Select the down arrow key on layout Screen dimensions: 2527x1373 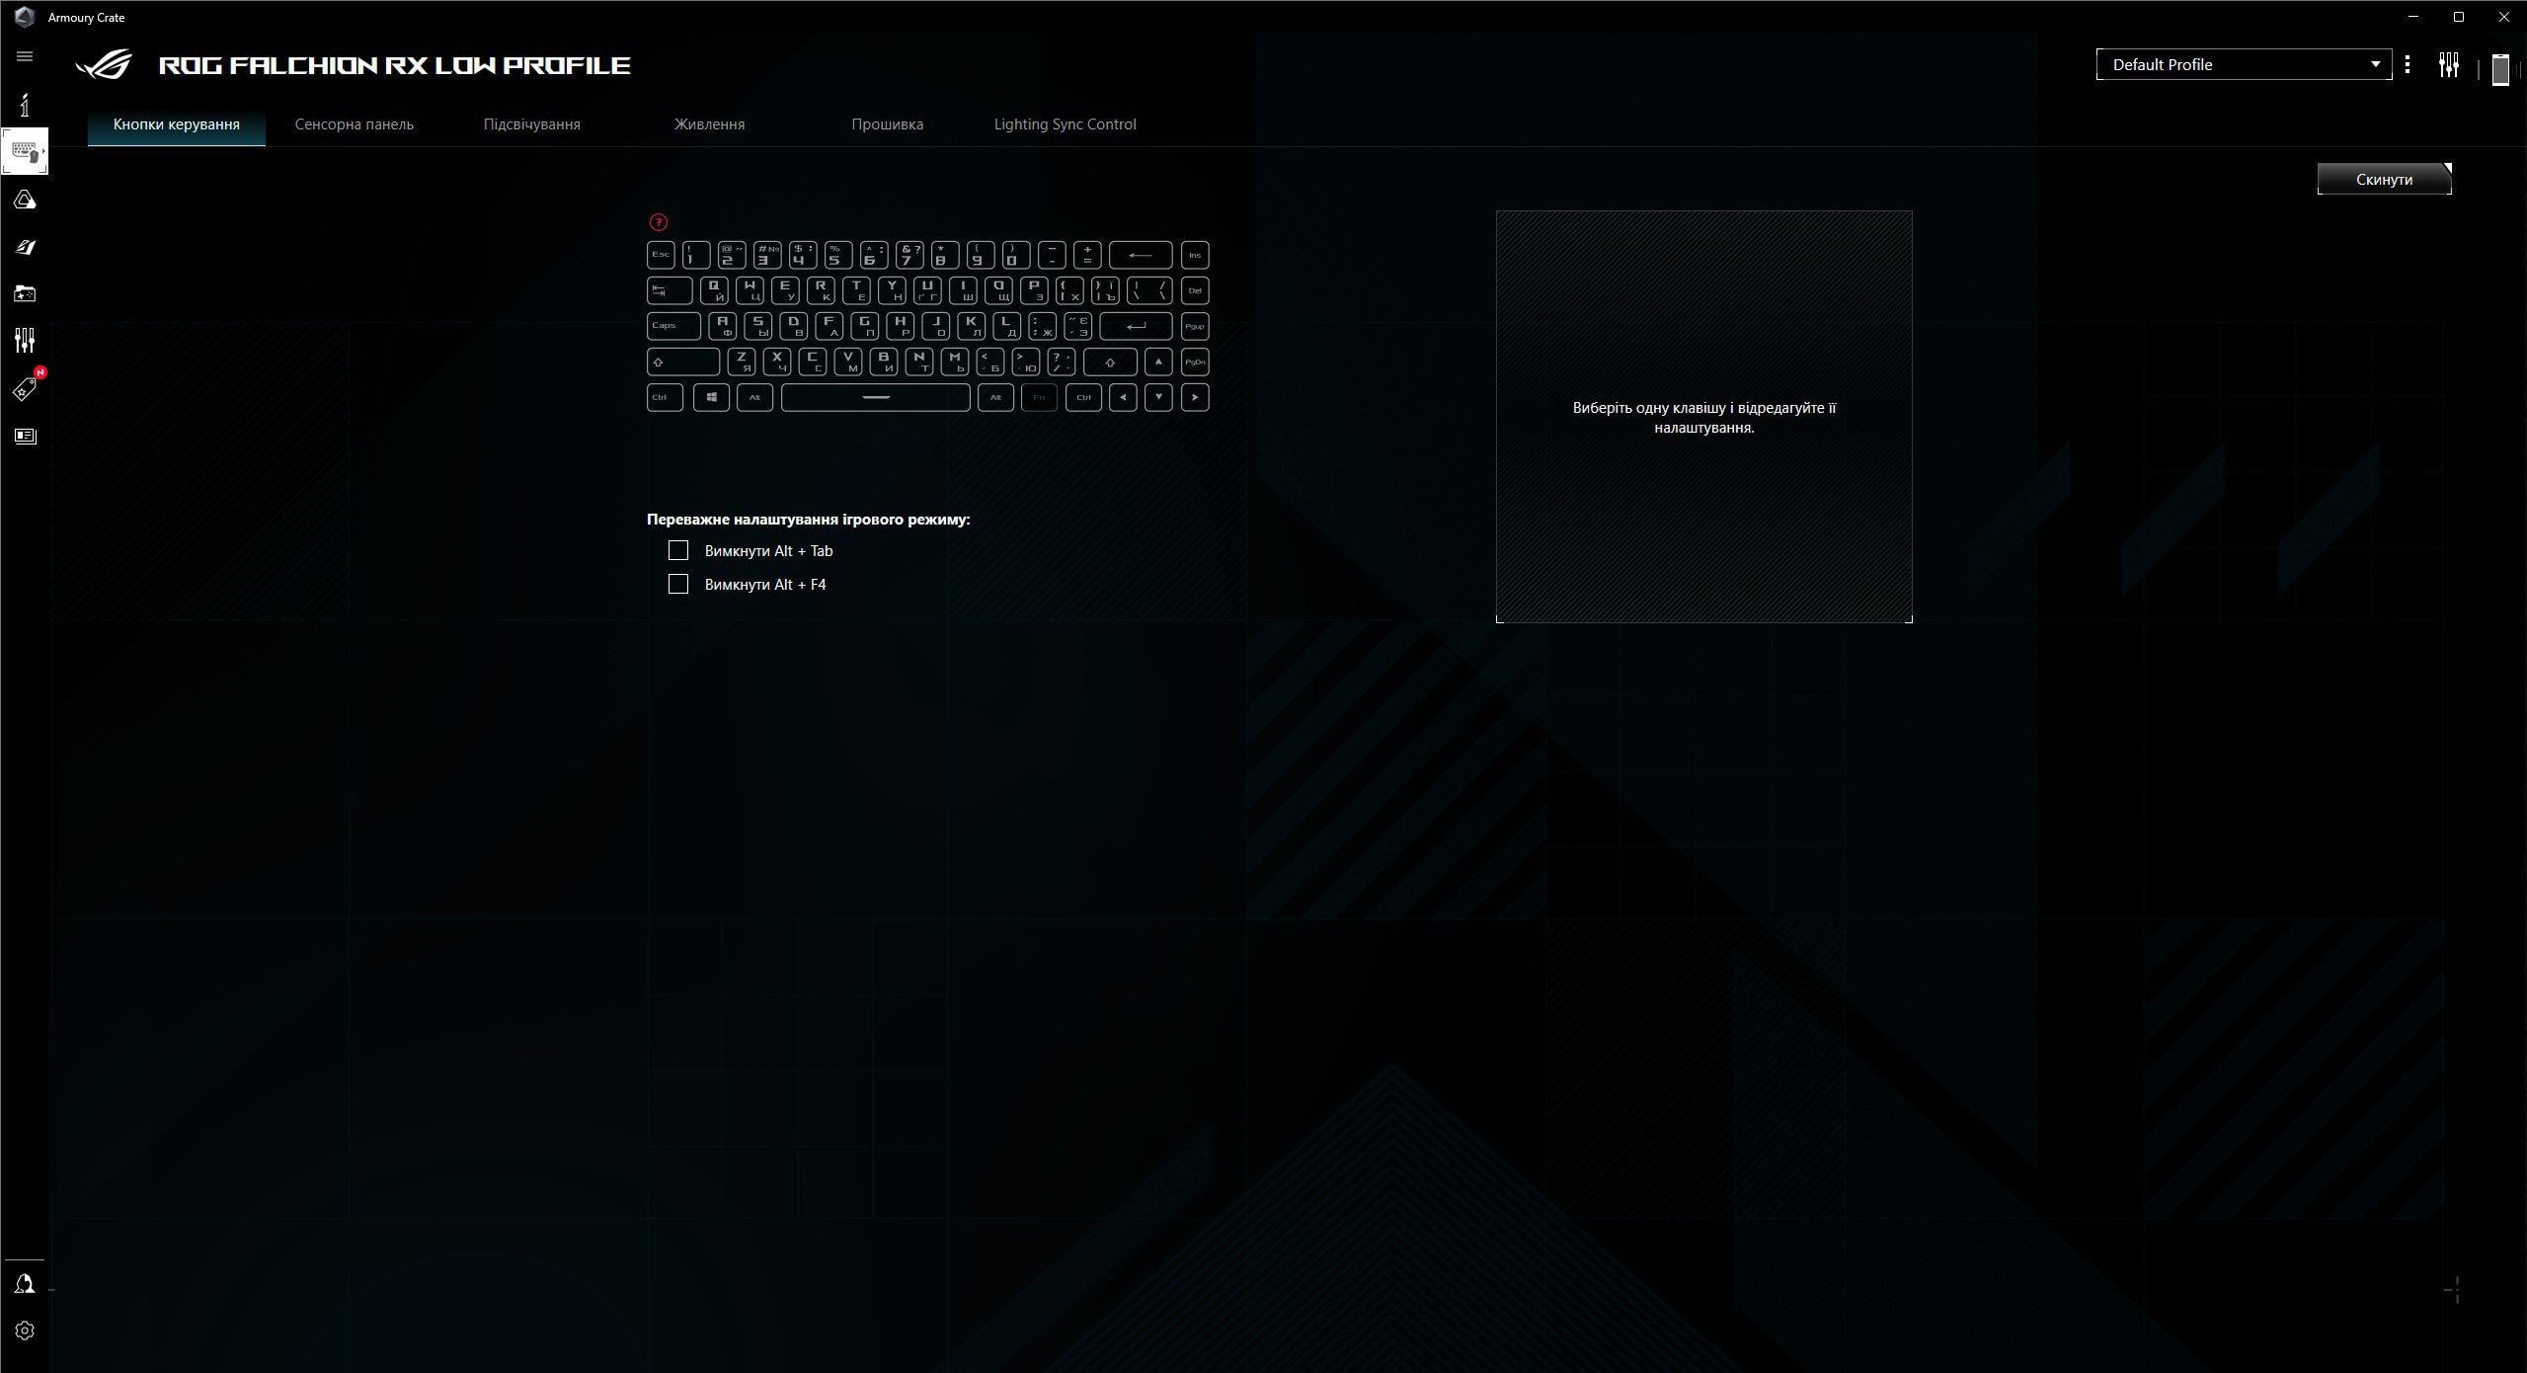click(1158, 397)
